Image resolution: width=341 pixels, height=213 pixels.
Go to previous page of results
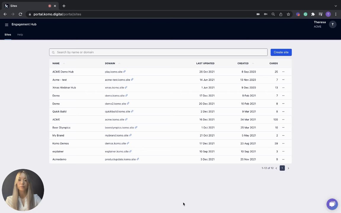click(x=276, y=168)
